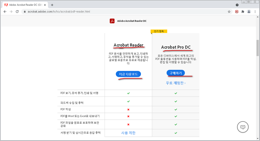Click Pro DC check for Word/Excel export row

tap(176, 116)
